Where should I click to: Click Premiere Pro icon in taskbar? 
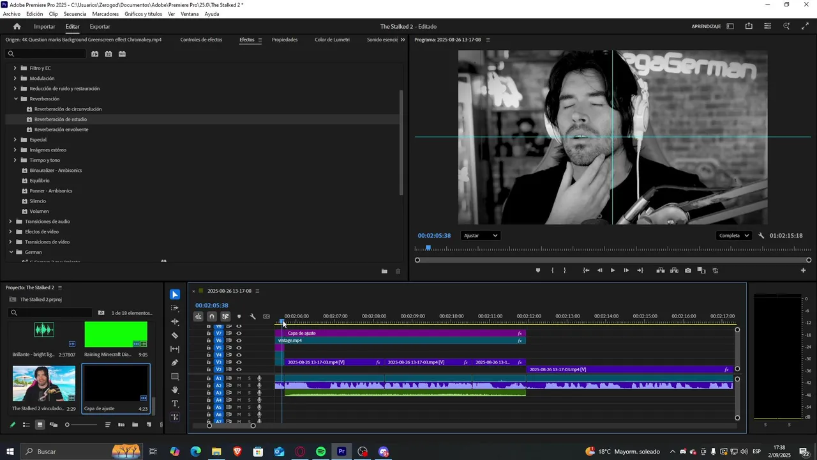tap(341, 452)
